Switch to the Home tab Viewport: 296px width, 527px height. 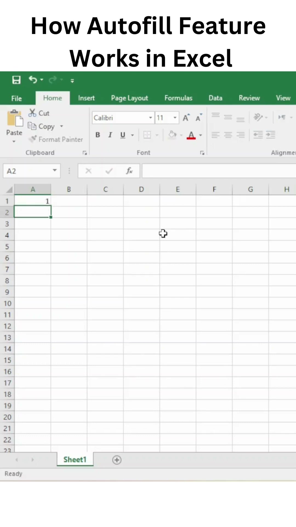click(53, 98)
